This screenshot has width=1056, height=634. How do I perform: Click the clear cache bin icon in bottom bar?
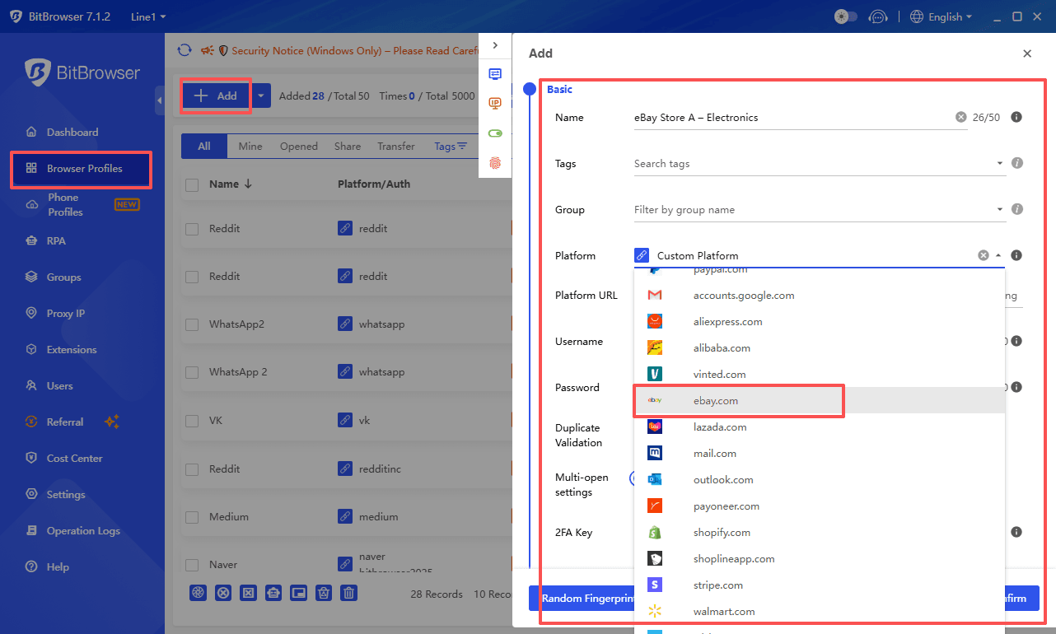pyautogui.click(x=325, y=593)
